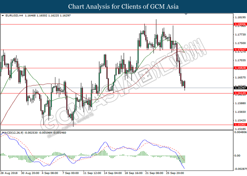Click the Chart Analysis for Clients title
247x176 pixels.
123,6
